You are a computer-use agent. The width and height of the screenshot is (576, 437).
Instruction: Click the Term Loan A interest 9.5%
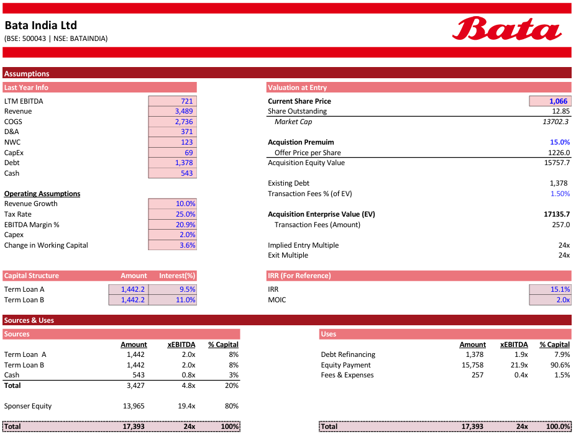coord(173,289)
